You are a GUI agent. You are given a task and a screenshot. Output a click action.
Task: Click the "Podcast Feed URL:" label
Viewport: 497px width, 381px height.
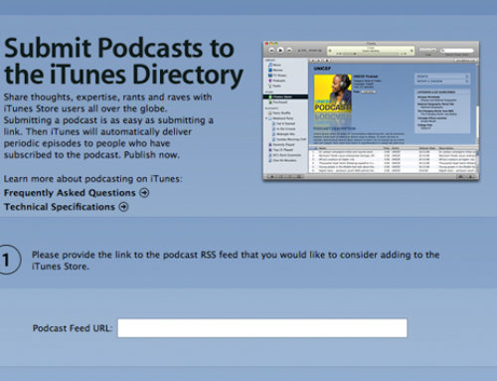pyautogui.click(x=73, y=328)
